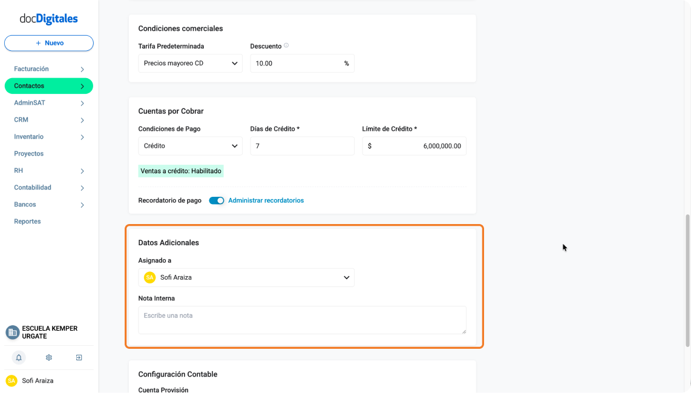
Task: Click the logout exit icon
Action: tap(79, 358)
